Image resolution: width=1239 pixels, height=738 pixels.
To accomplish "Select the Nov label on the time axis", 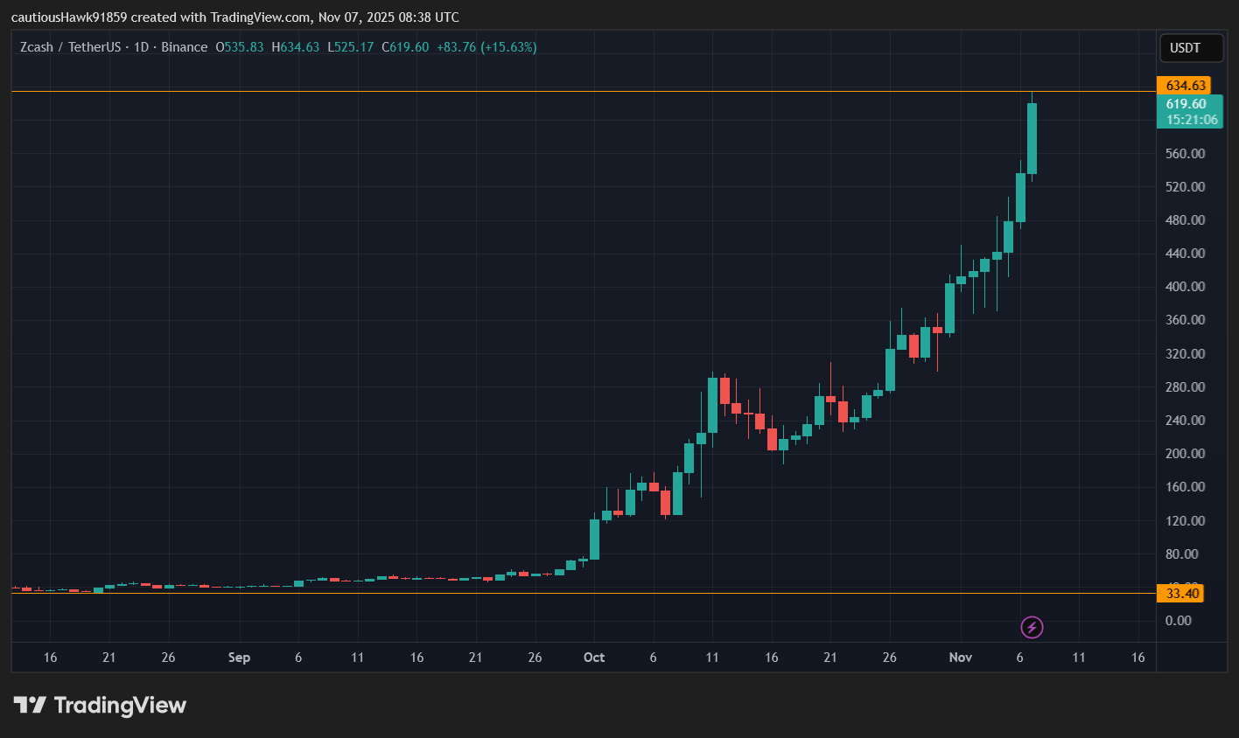I will (960, 657).
